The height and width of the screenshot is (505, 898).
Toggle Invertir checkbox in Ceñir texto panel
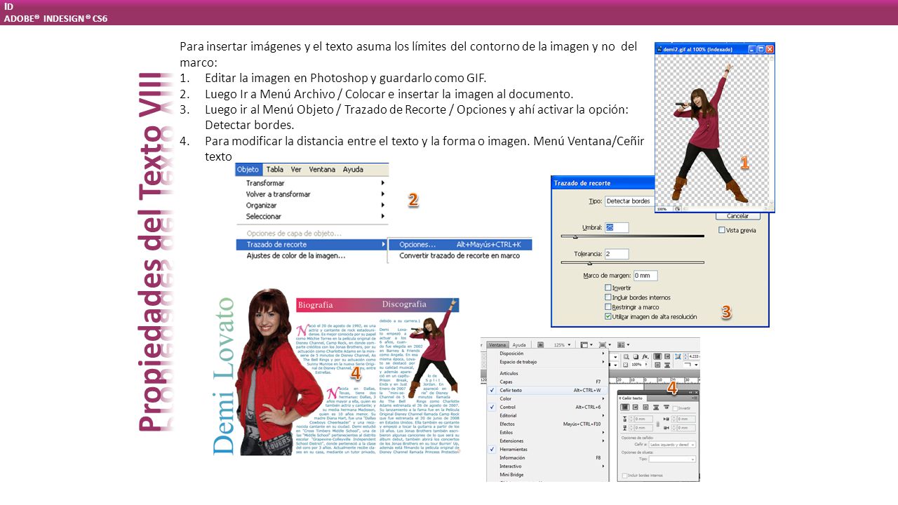coord(675,408)
